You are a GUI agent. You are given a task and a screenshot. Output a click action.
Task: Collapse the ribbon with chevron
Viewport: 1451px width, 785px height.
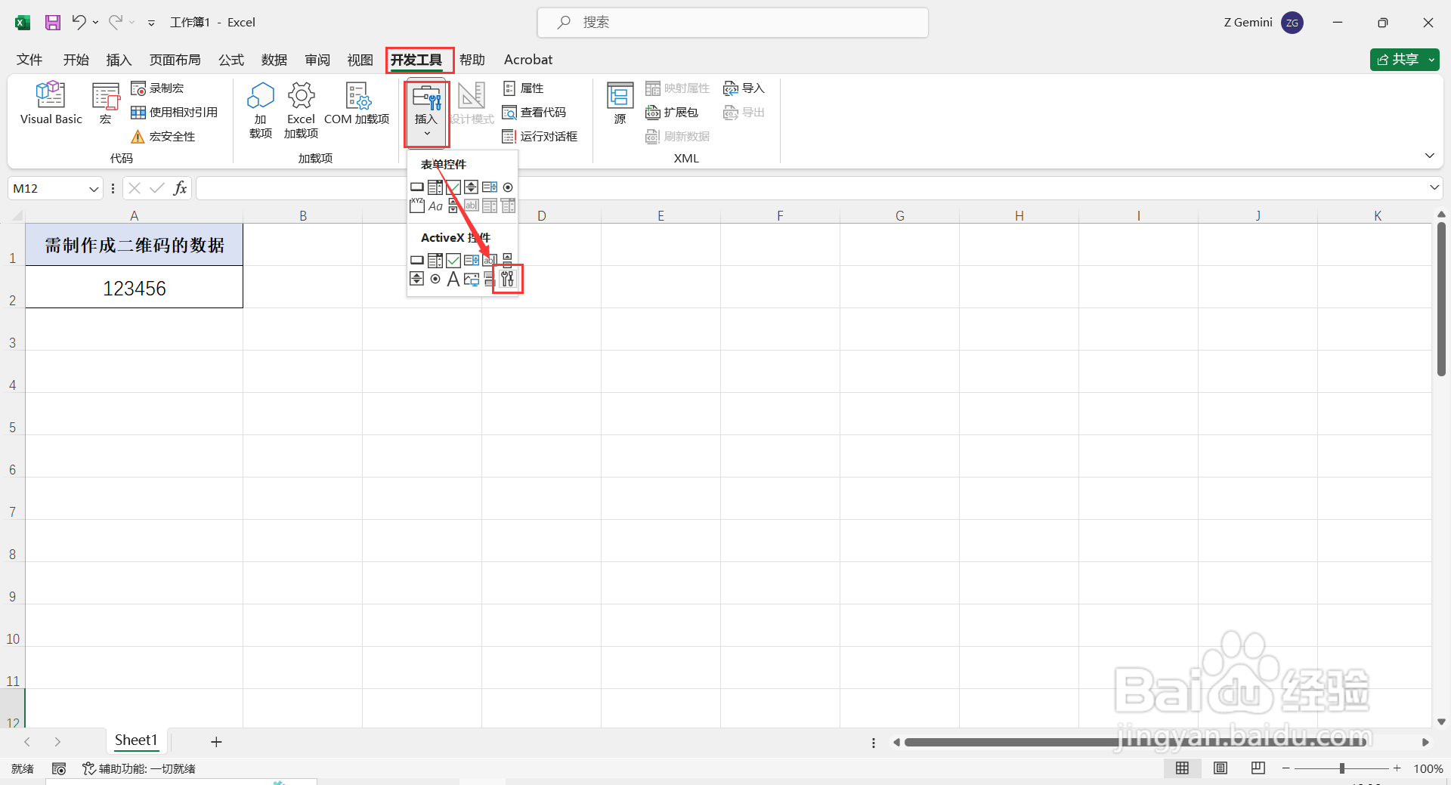[1430, 156]
